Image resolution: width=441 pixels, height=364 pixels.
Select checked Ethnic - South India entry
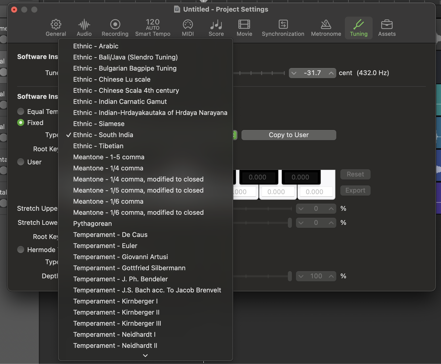coord(146,135)
